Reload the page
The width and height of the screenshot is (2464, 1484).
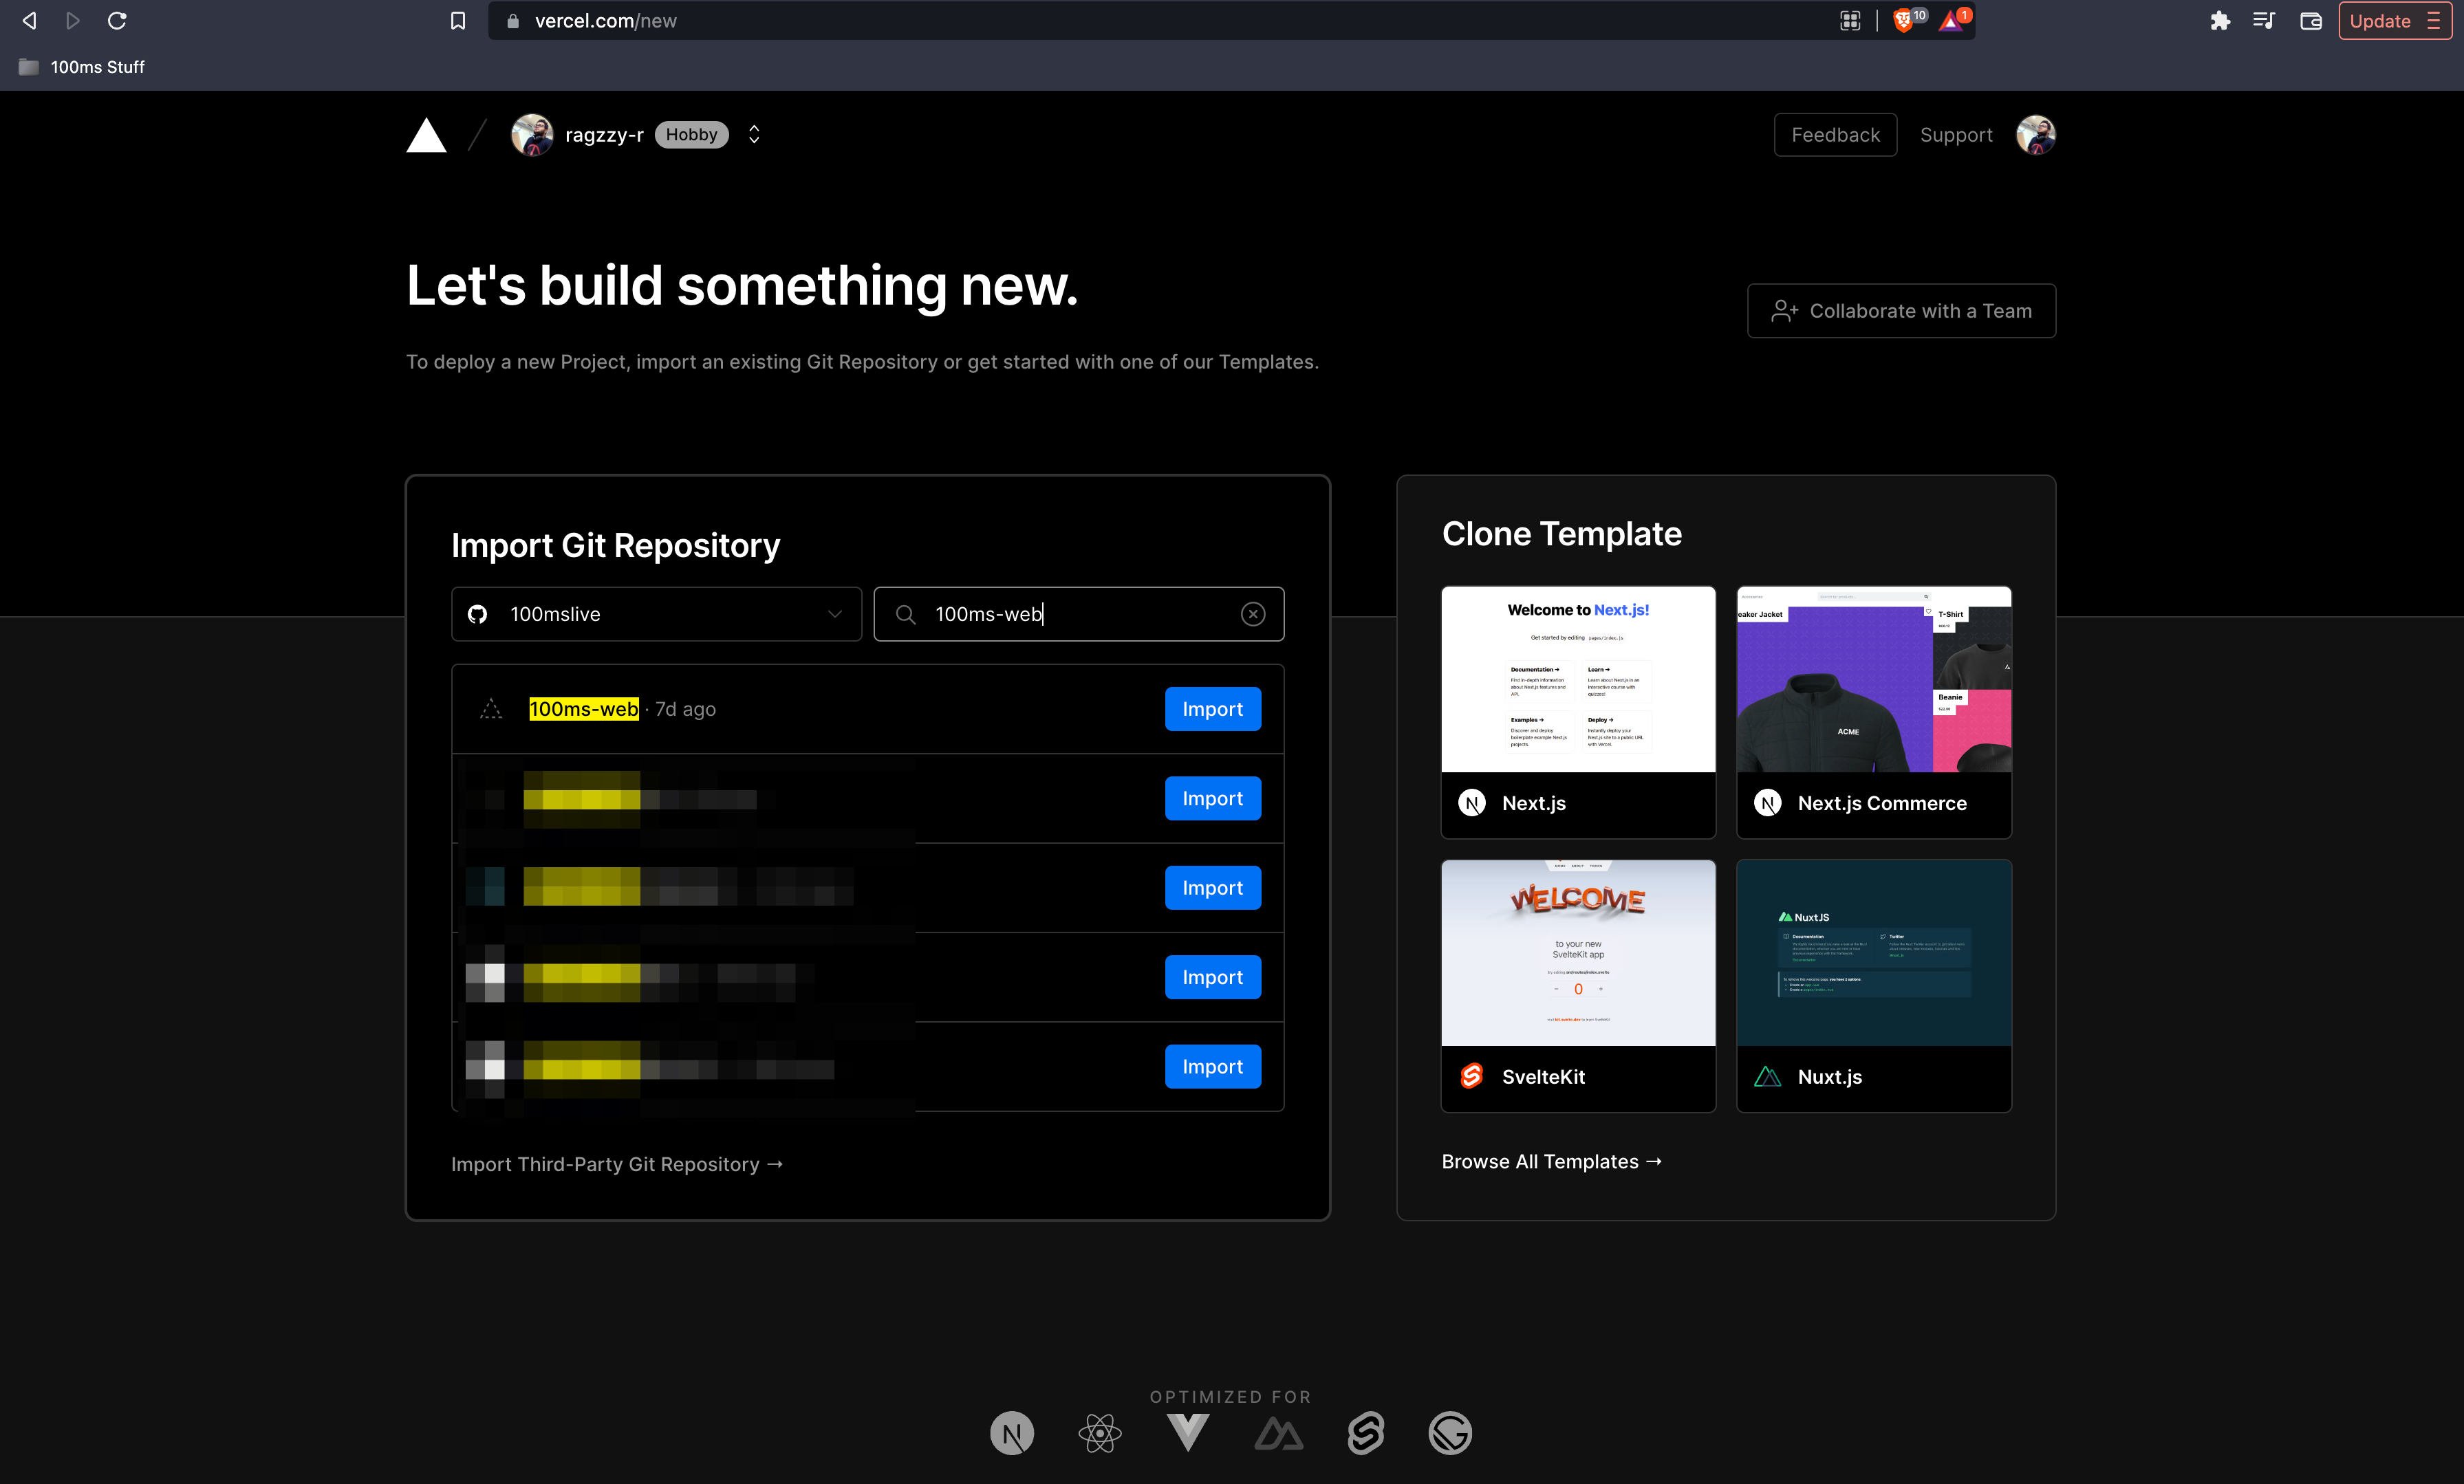coord(117,20)
